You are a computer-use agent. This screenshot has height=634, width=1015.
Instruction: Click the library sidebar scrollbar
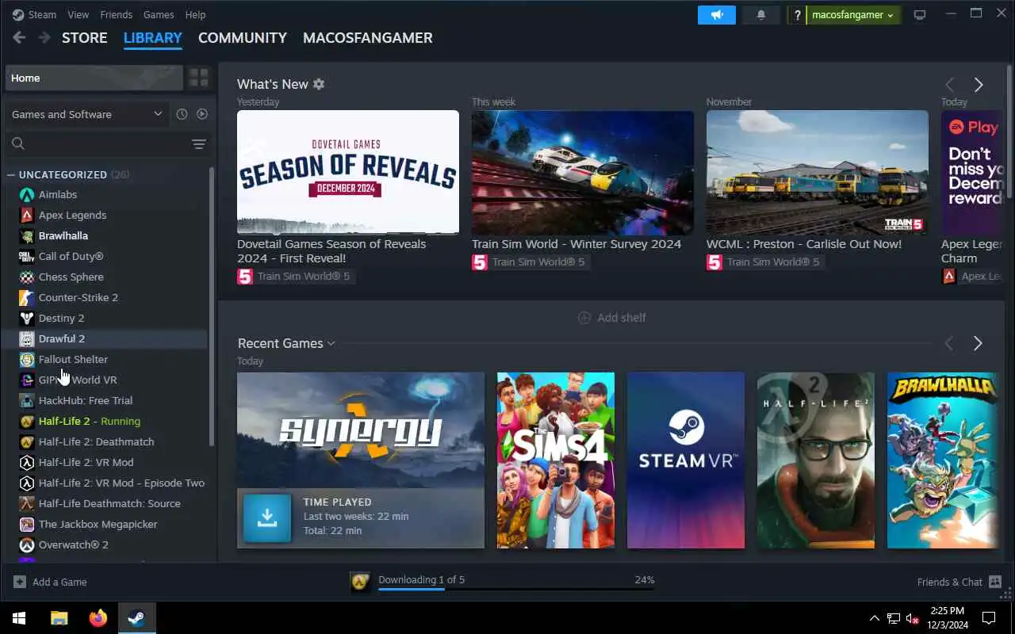pos(211,306)
